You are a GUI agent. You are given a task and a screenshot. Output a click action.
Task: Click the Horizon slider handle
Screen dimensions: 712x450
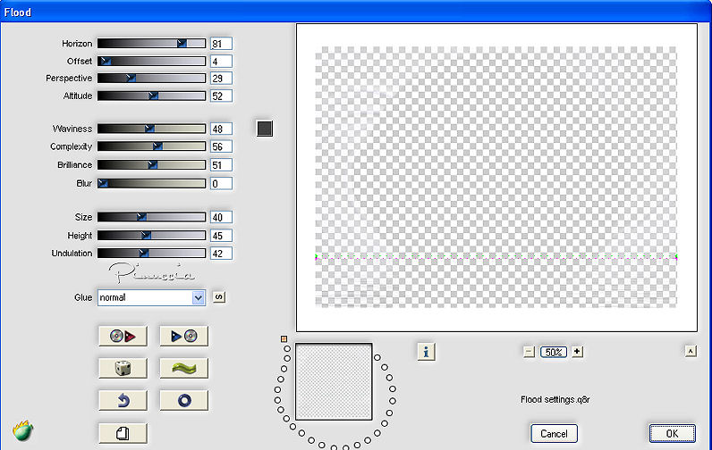coord(182,44)
